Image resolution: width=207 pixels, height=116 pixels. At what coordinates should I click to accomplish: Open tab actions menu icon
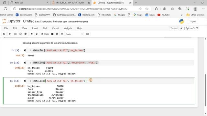tap(5, 3)
